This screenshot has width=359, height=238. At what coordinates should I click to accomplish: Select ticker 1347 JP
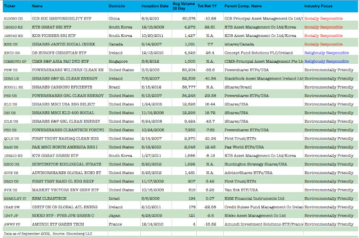click(x=11, y=216)
